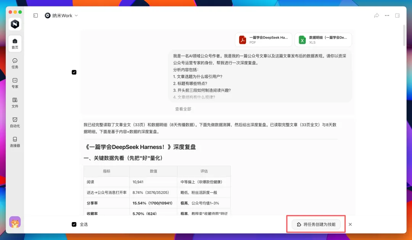Toggle the 全选 select all checkbox
The image size is (412, 240).
[74, 224]
